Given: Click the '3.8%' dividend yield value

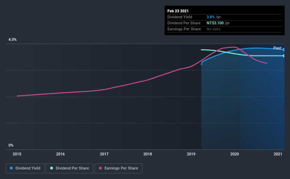Looking at the screenshot, I should coord(211,17).
